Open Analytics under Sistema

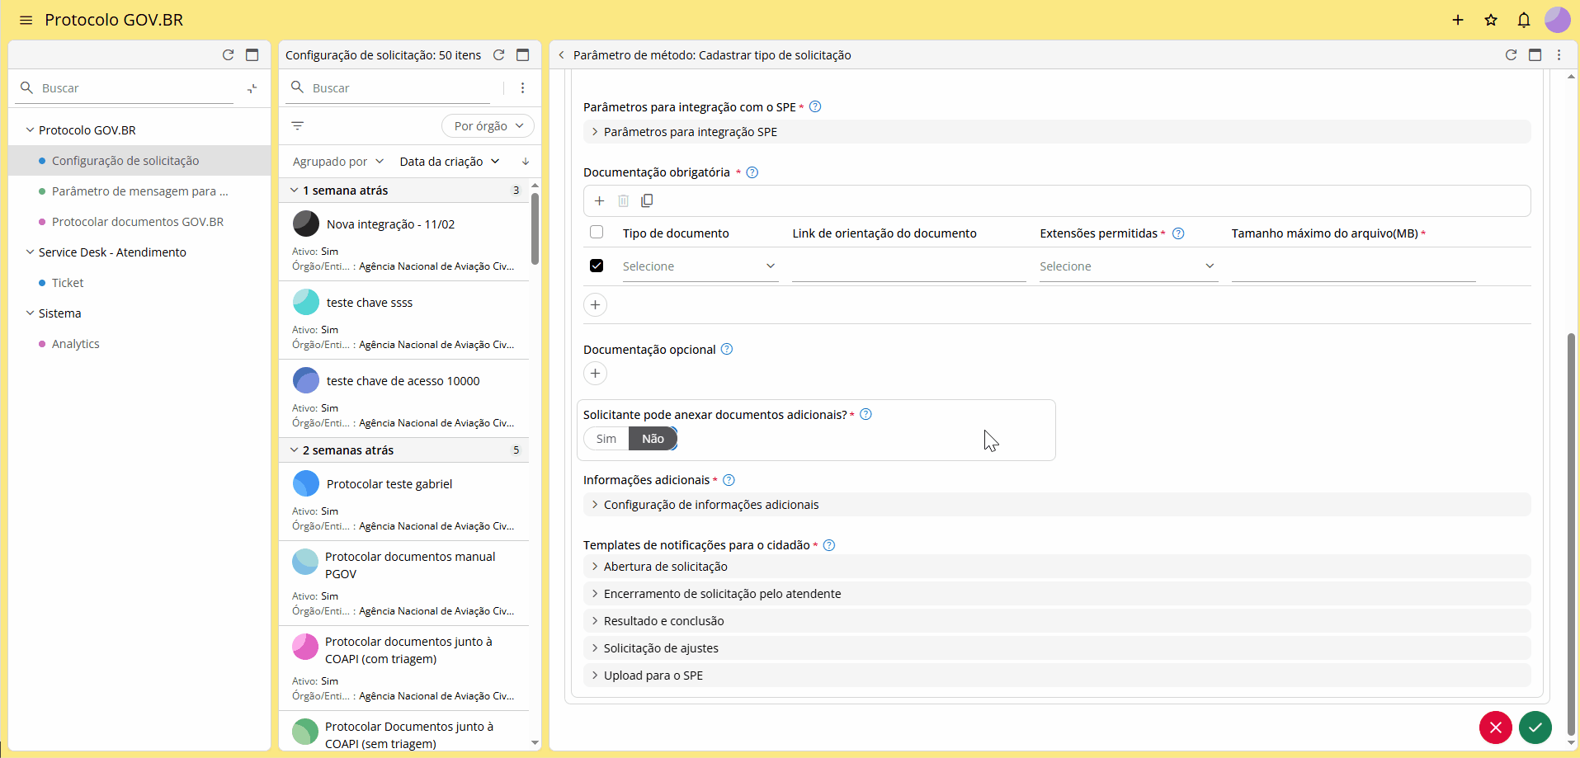click(x=139, y=344)
